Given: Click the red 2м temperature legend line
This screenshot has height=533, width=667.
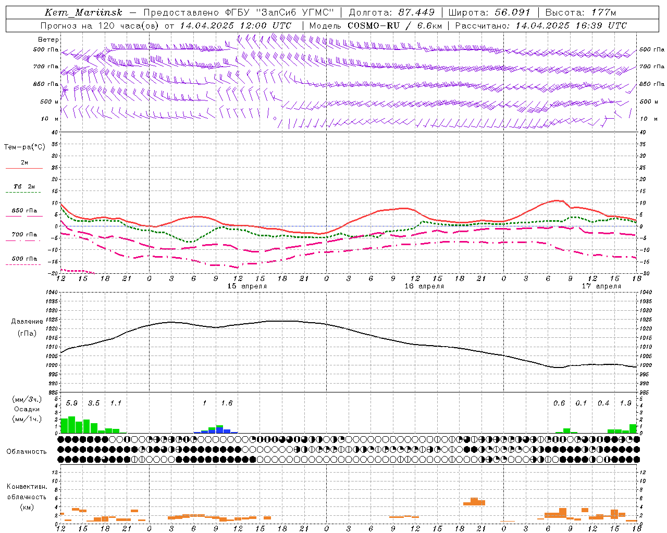Looking at the screenshot, I should tap(24, 169).
